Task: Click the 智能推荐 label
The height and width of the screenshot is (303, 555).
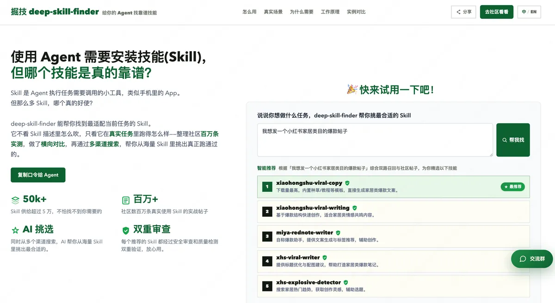Action: 266,168
